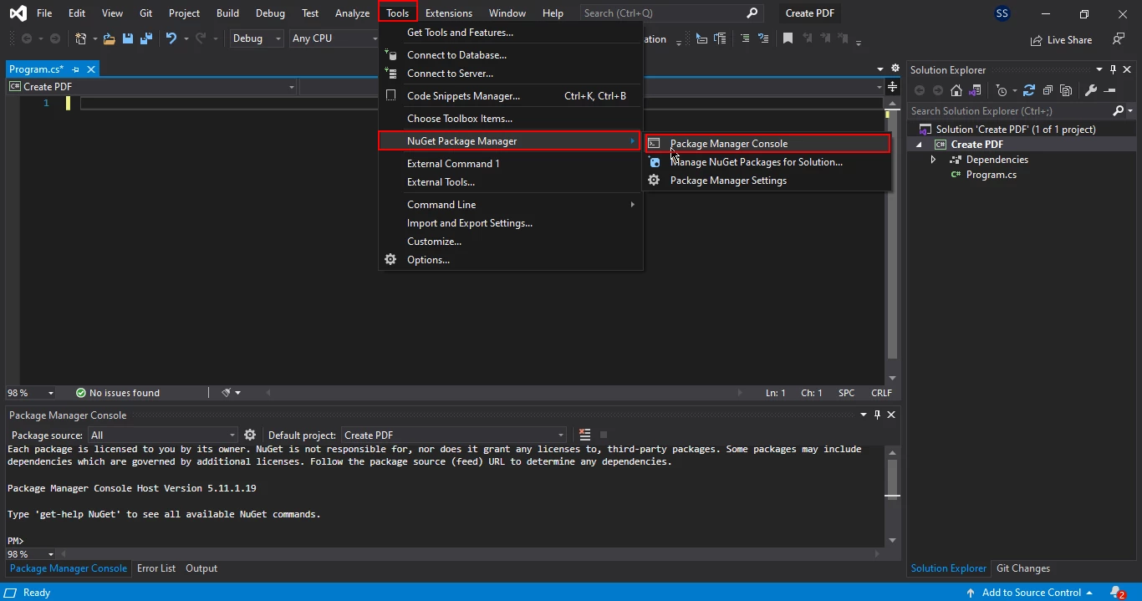Toggle the bookmark icon in toolbar
The height and width of the screenshot is (601, 1142).
tap(788, 38)
